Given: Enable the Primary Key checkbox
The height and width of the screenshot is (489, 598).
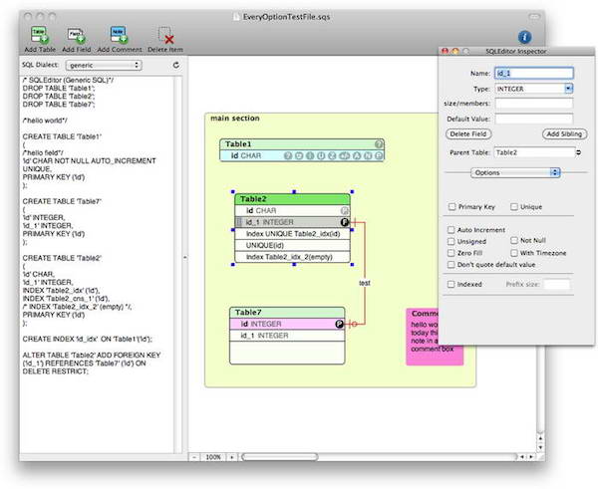Looking at the screenshot, I should coord(452,207).
